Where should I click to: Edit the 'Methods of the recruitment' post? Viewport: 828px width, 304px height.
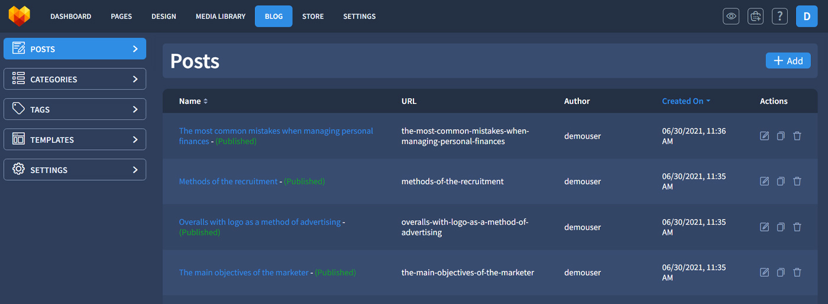tap(764, 181)
